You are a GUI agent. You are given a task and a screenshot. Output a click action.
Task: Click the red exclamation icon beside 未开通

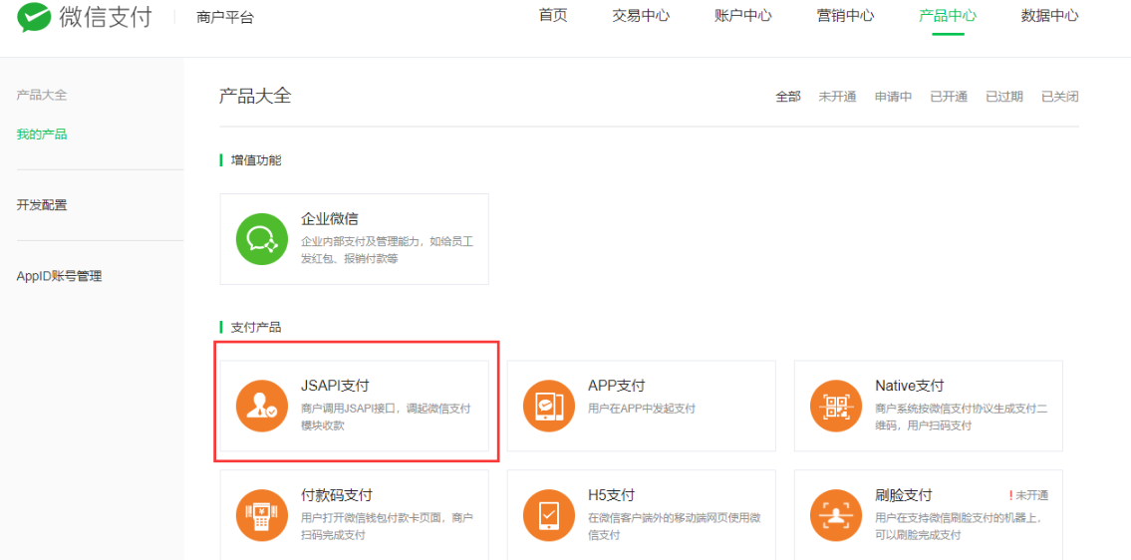(1011, 496)
